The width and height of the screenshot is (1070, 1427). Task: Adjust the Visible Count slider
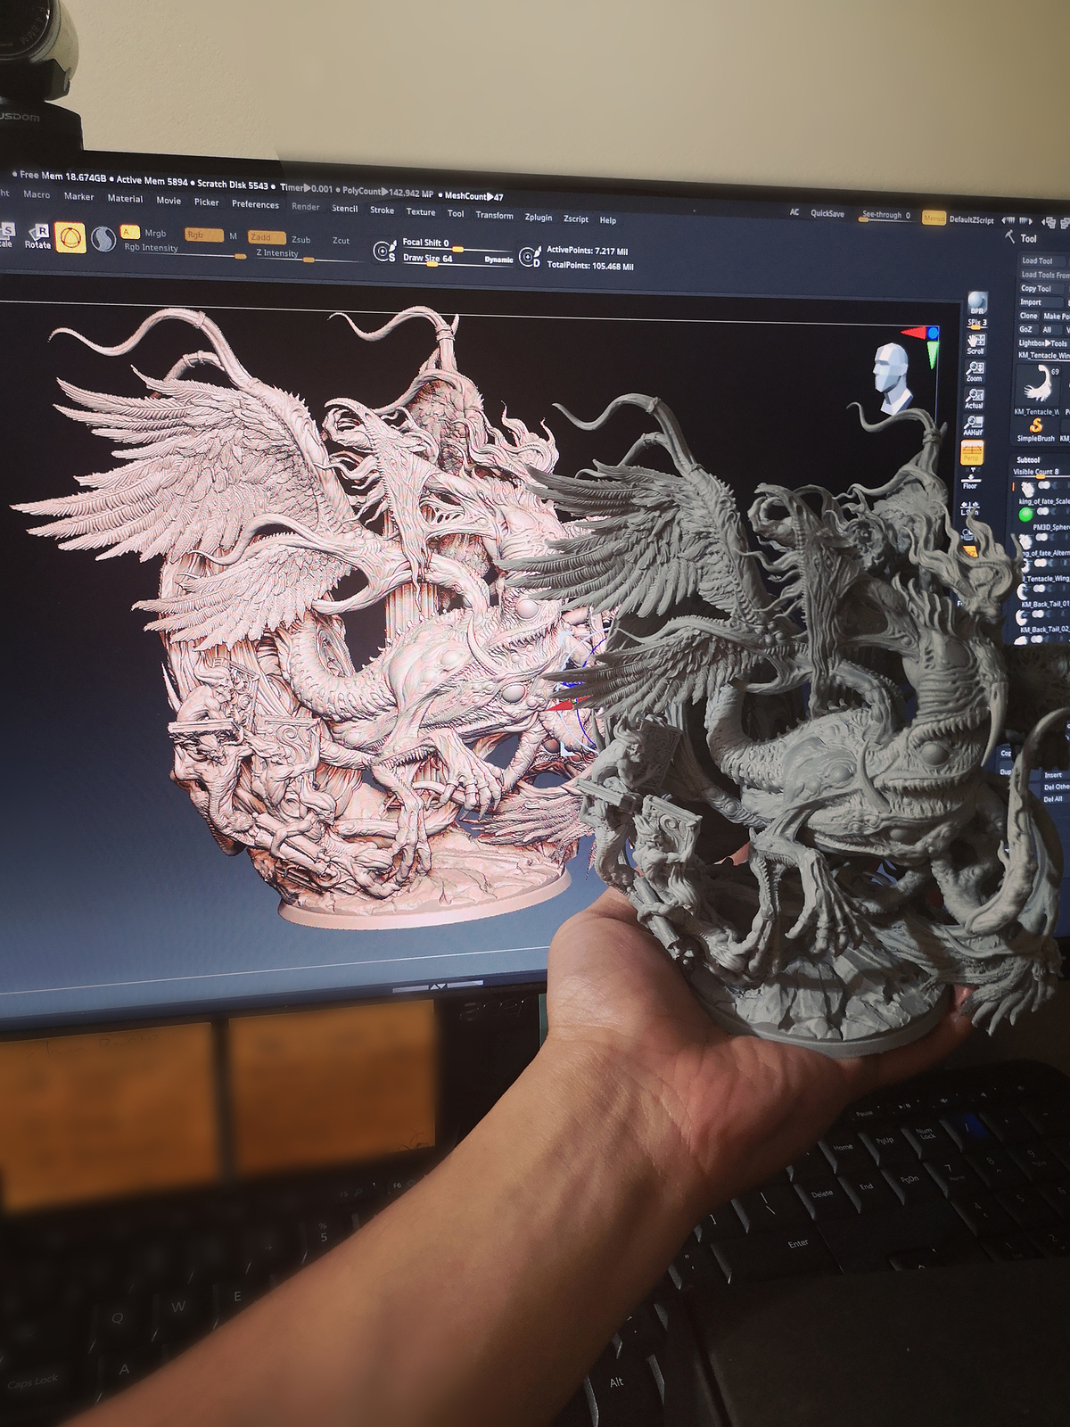coord(1040,472)
